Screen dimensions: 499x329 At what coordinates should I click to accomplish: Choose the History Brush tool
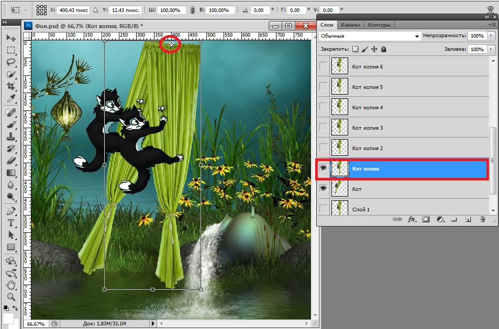(11, 149)
